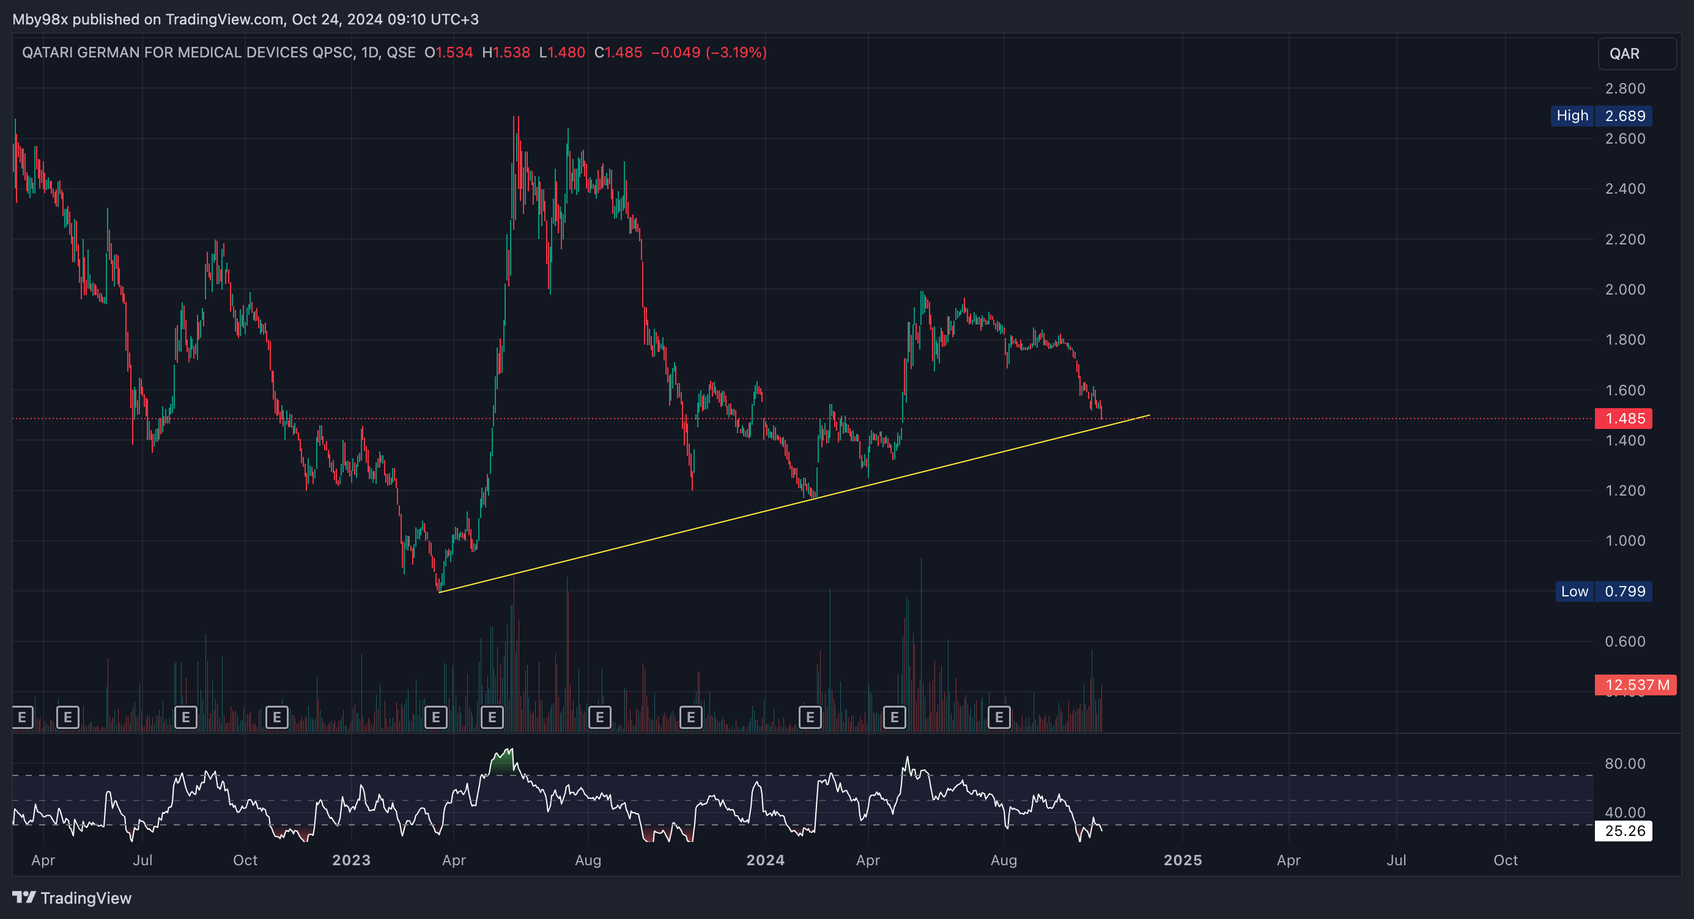Click the close value C1.485

pyautogui.click(x=618, y=53)
